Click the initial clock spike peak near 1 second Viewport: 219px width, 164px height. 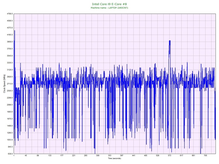pyautogui.click(x=14, y=31)
